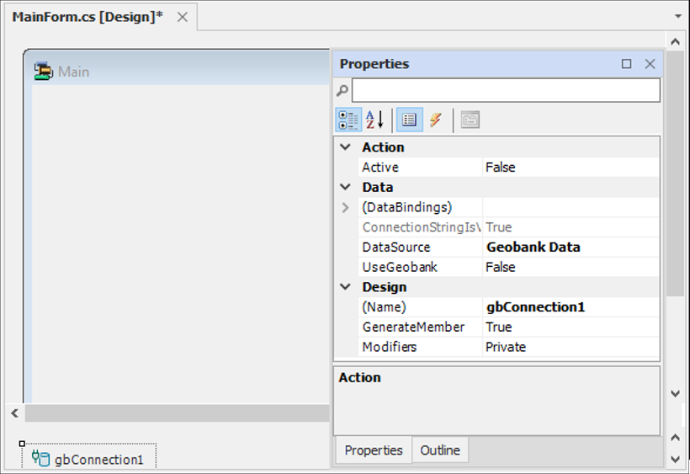Select the Active property value False
Viewport: 690px width, 474px height.
coord(571,168)
